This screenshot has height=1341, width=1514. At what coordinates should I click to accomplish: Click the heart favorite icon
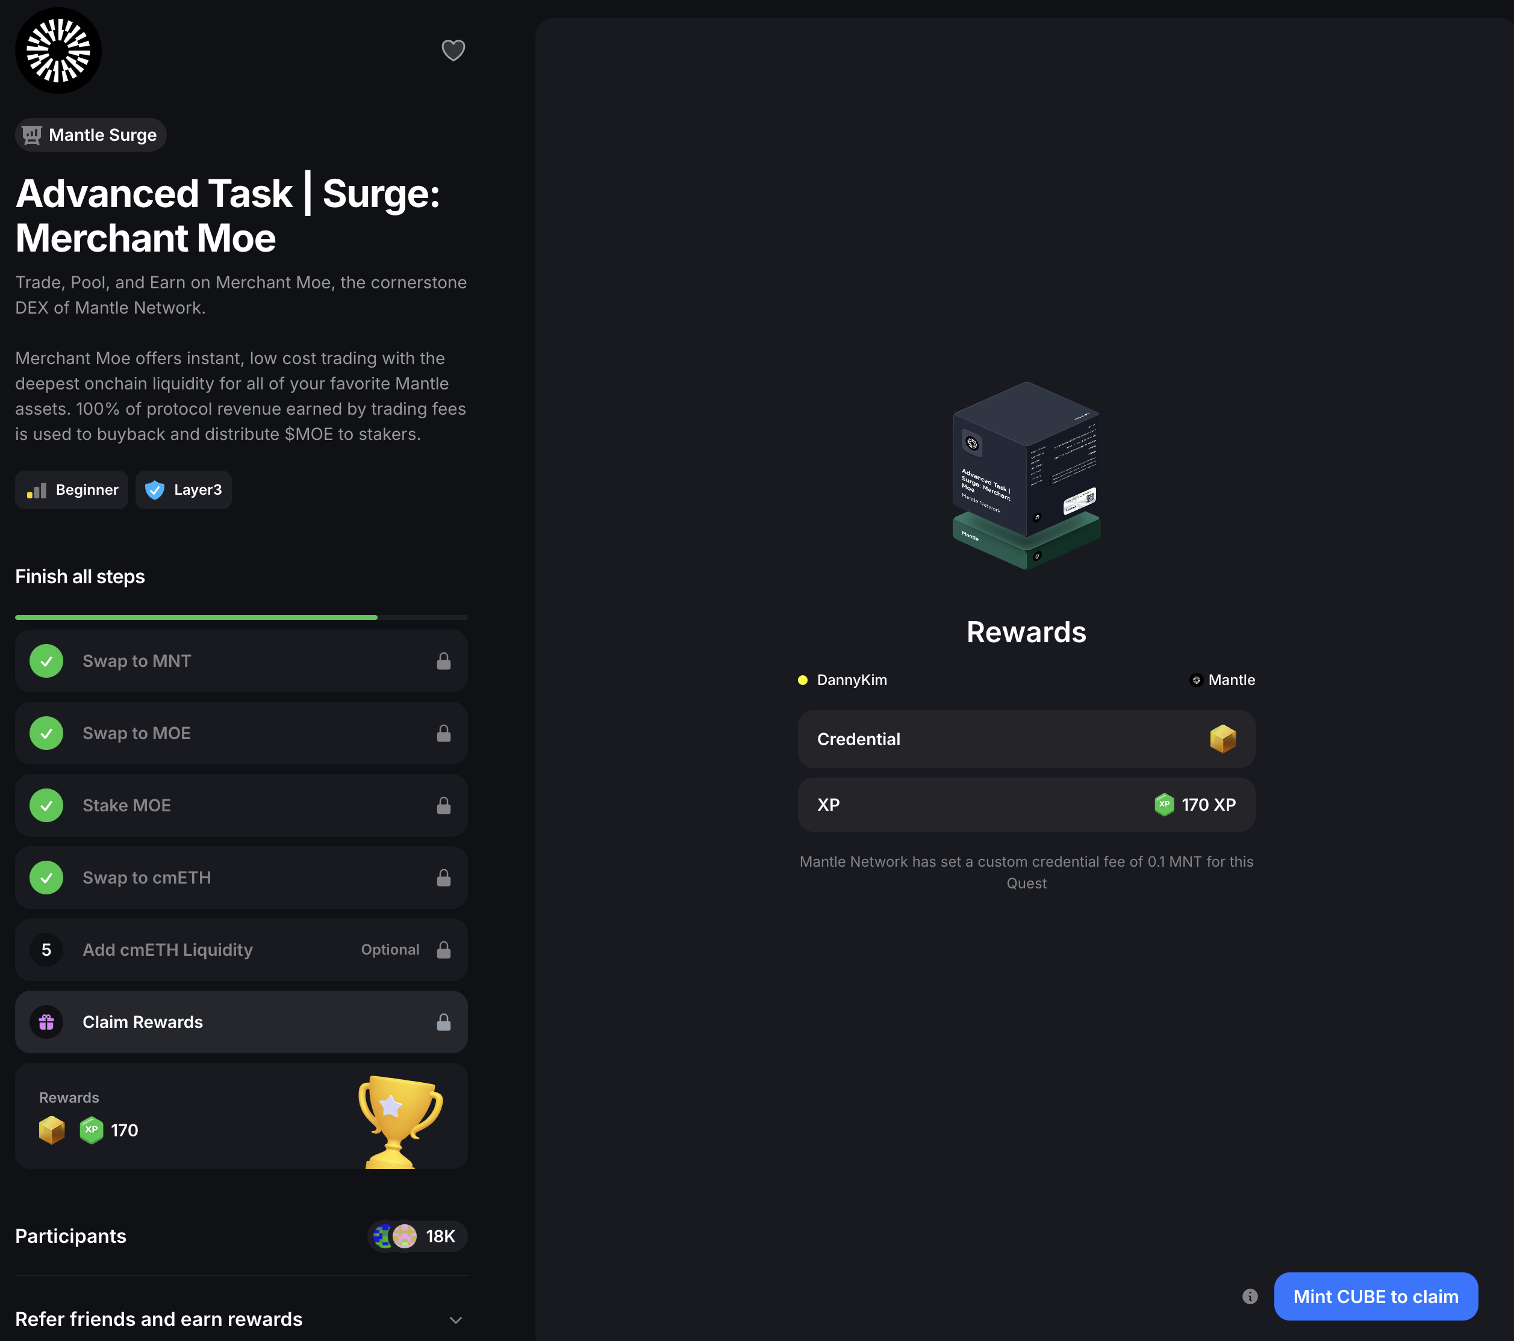pos(452,51)
